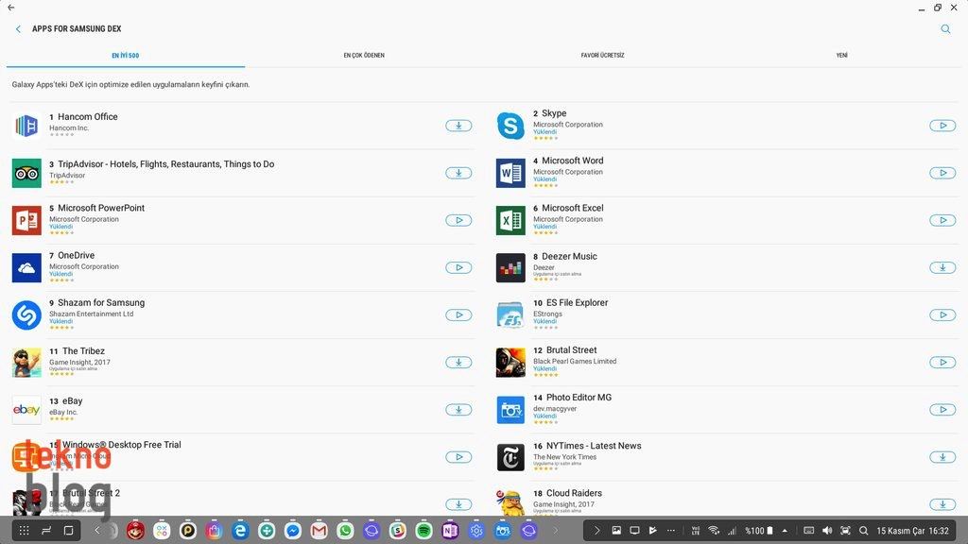Go back using the header arrow
This screenshot has height=544, width=968.
click(x=18, y=29)
